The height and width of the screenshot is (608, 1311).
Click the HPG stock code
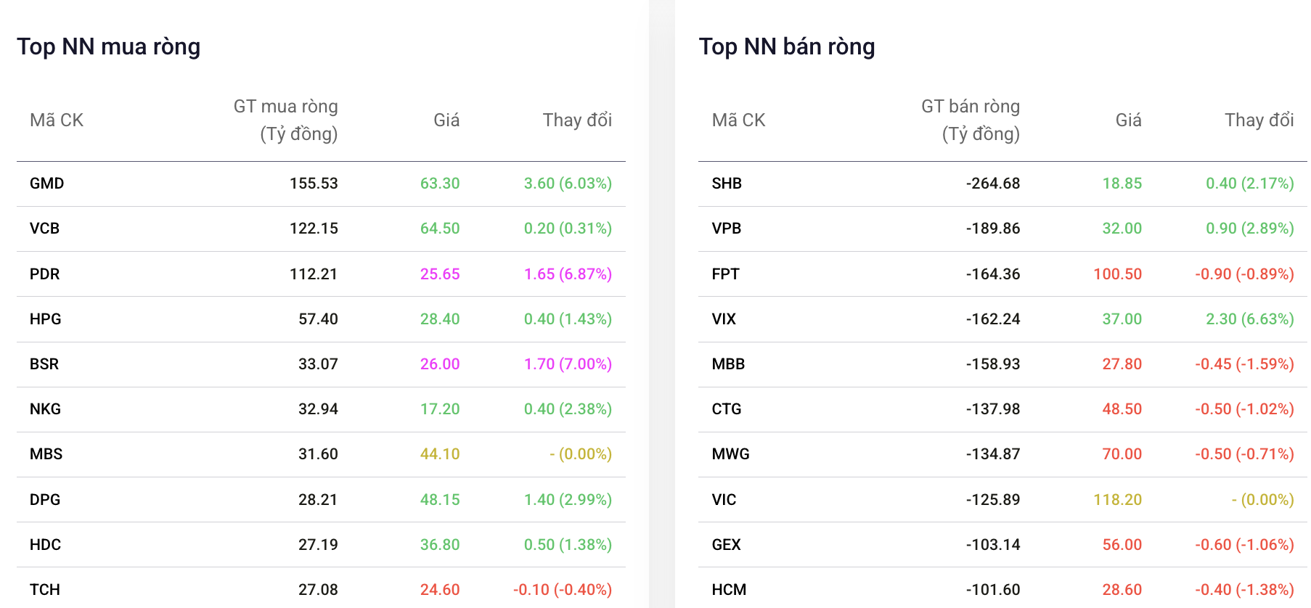(45, 319)
